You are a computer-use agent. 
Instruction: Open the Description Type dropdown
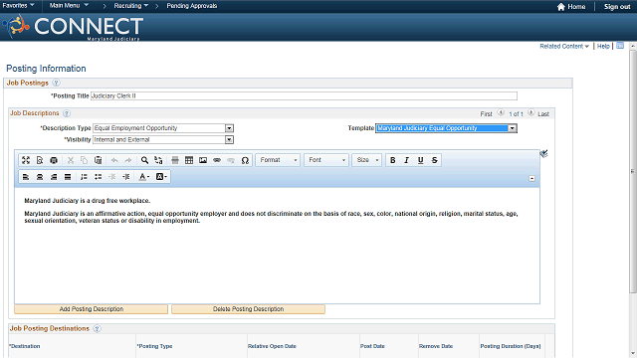(x=229, y=128)
